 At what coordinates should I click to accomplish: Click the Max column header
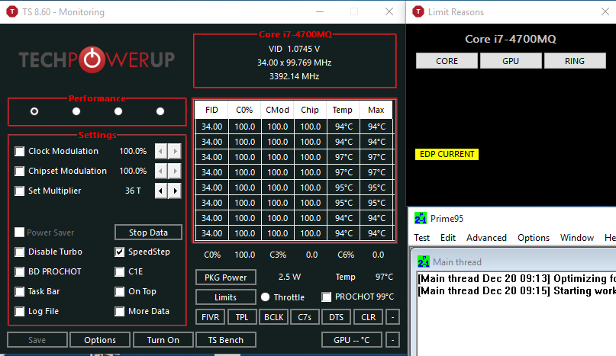pos(376,110)
